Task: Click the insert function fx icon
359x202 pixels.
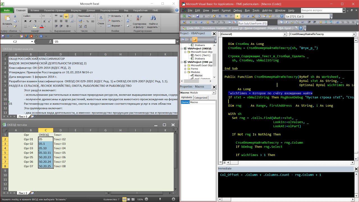Action: [x=50, y=42]
